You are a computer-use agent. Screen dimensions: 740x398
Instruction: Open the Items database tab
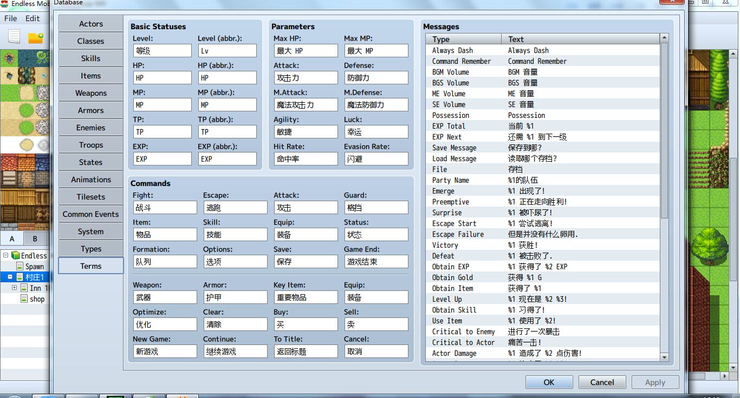click(x=91, y=76)
